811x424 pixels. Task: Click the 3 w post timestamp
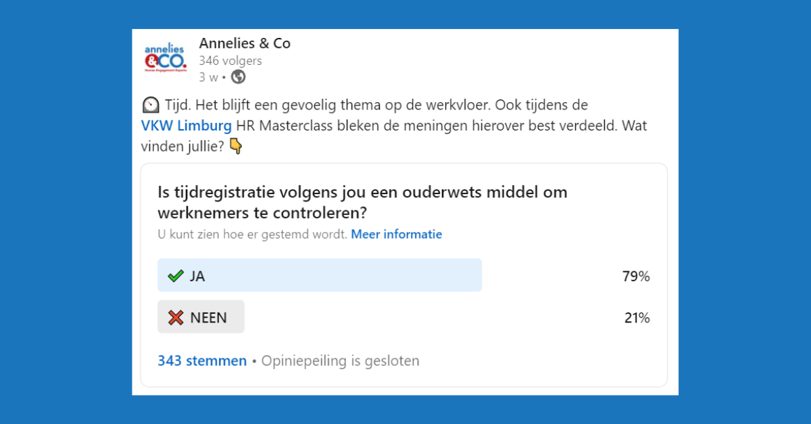click(x=208, y=77)
